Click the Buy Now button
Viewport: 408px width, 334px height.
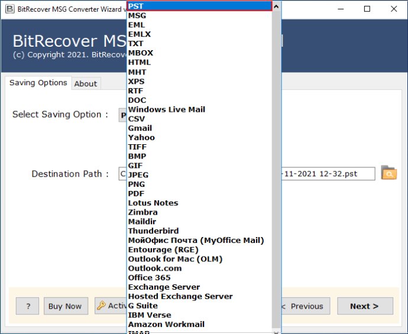pos(66,306)
